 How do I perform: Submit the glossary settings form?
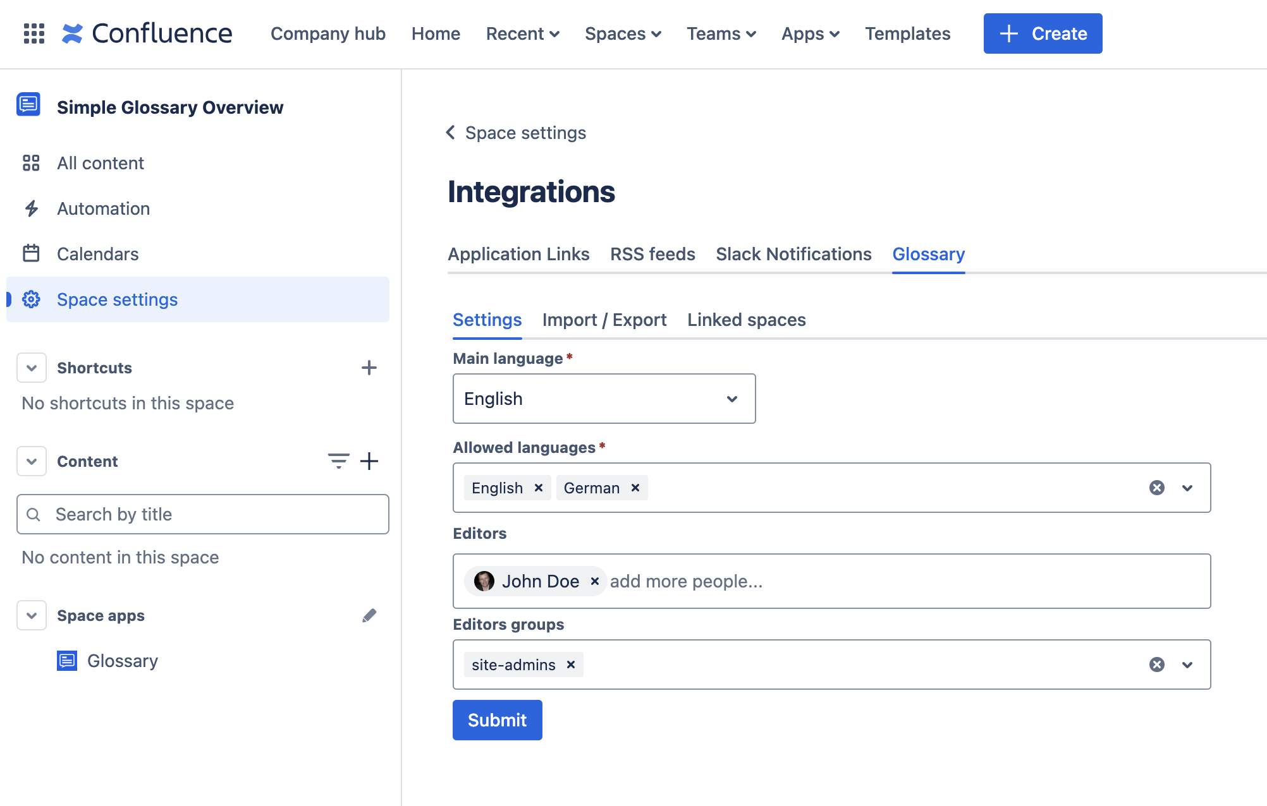coord(498,719)
